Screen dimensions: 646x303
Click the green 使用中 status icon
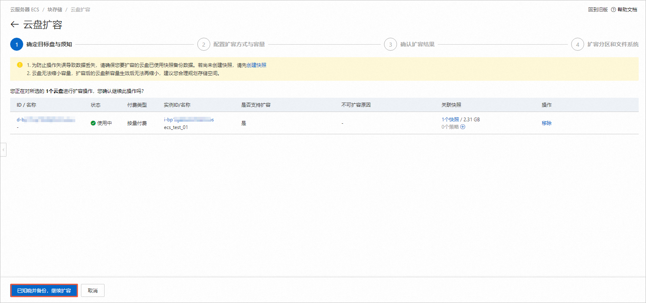[x=93, y=123]
